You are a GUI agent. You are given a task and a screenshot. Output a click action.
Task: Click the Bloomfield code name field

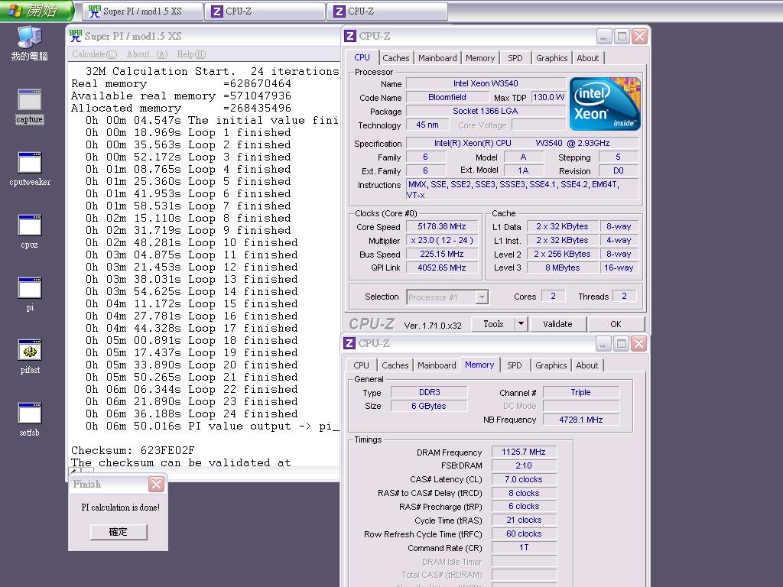447,97
